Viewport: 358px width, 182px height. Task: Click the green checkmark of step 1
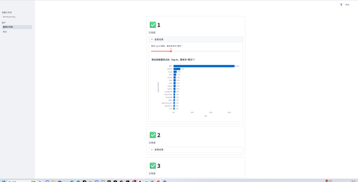(x=153, y=25)
